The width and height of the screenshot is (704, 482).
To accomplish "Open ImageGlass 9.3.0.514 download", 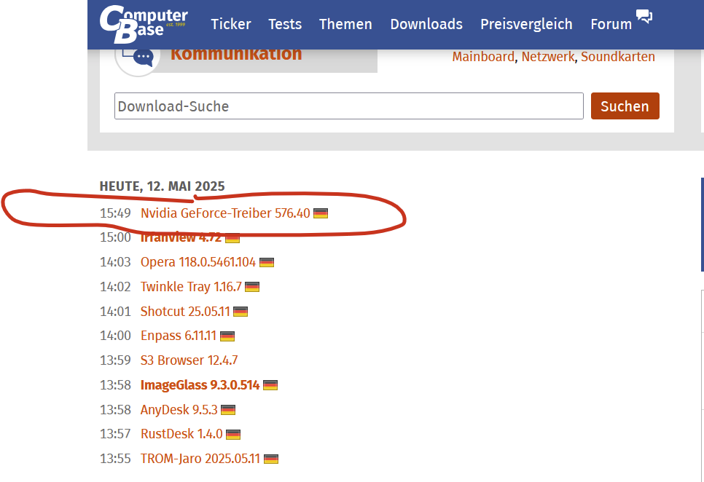I will [x=200, y=384].
